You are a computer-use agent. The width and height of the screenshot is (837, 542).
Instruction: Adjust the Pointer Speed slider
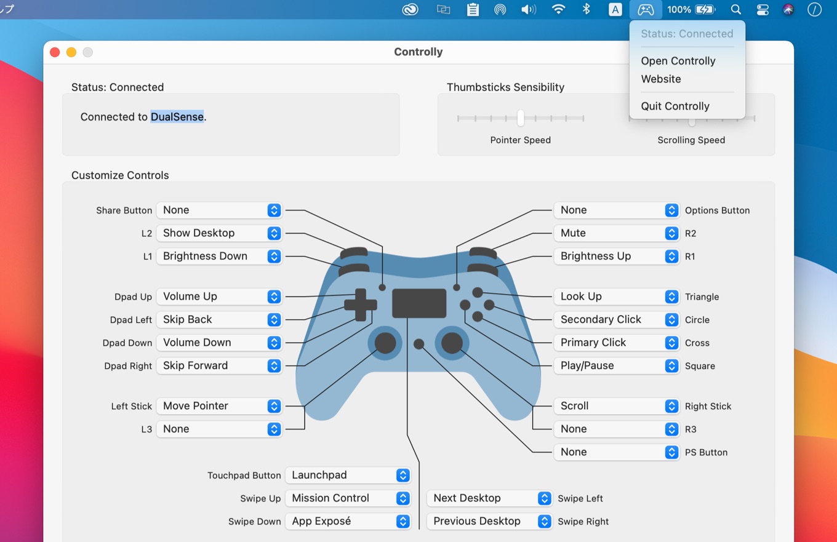tap(520, 118)
